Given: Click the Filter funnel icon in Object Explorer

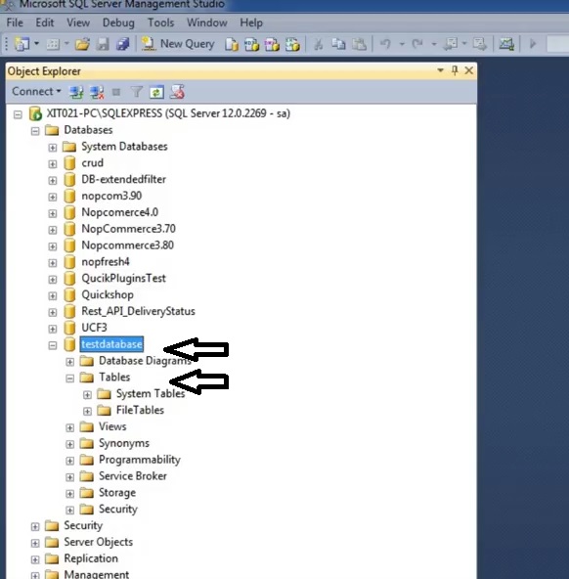Looking at the screenshot, I should click(137, 92).
